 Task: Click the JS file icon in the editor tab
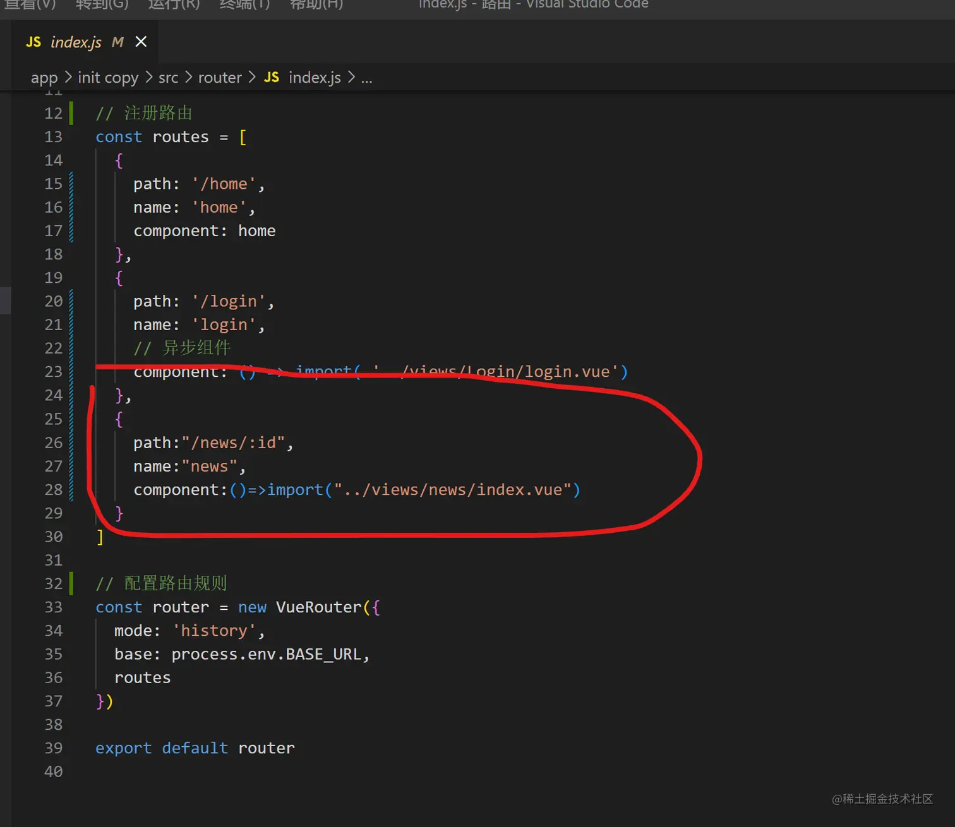tap(33, 42)
